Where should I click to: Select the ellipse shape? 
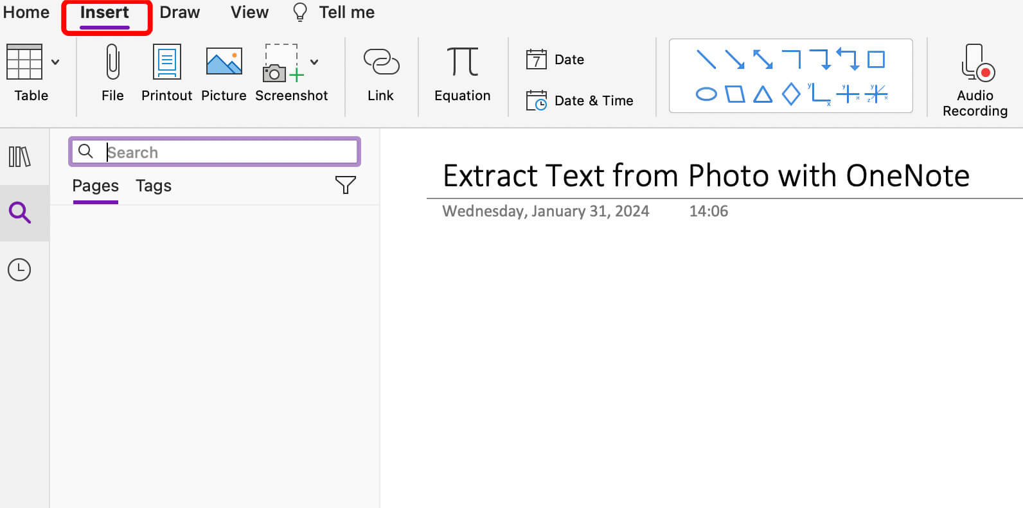tap(706, 94)
